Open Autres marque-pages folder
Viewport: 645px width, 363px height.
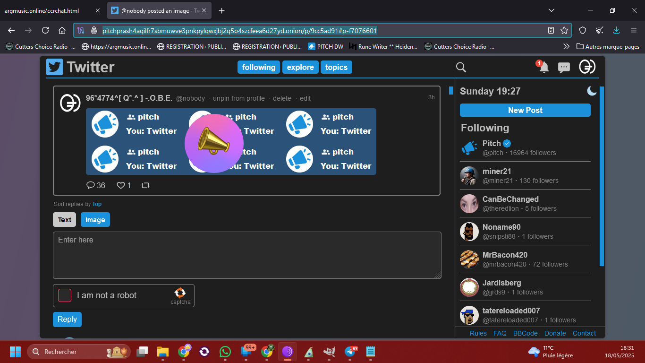(x=608, y=46)
